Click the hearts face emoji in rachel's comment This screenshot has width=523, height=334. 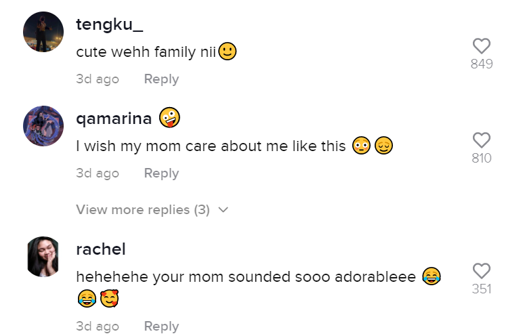(109, 297)
